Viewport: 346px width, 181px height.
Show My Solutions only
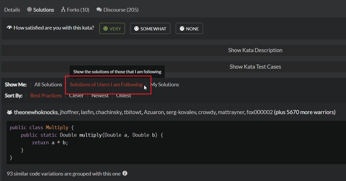point(165,85)
